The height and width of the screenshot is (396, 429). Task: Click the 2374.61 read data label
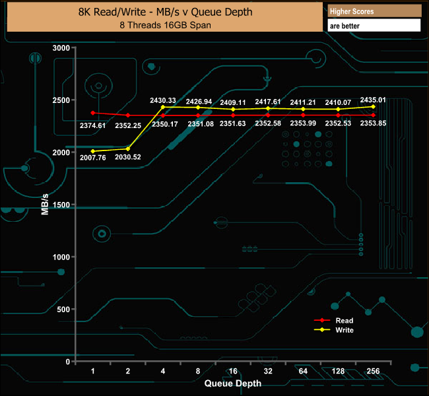point(93,125)
